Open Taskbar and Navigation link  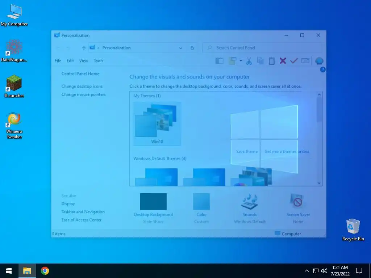tap(83, 212)
